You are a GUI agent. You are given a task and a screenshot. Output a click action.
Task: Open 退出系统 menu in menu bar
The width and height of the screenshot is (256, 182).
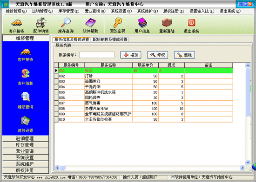(230, 11)
